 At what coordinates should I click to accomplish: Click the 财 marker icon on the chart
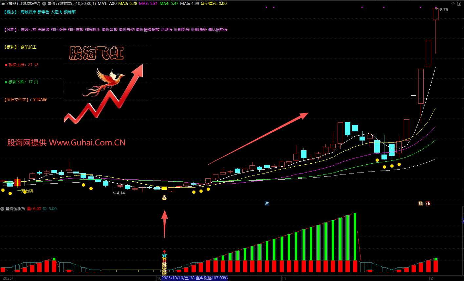(x=267, y=204)
